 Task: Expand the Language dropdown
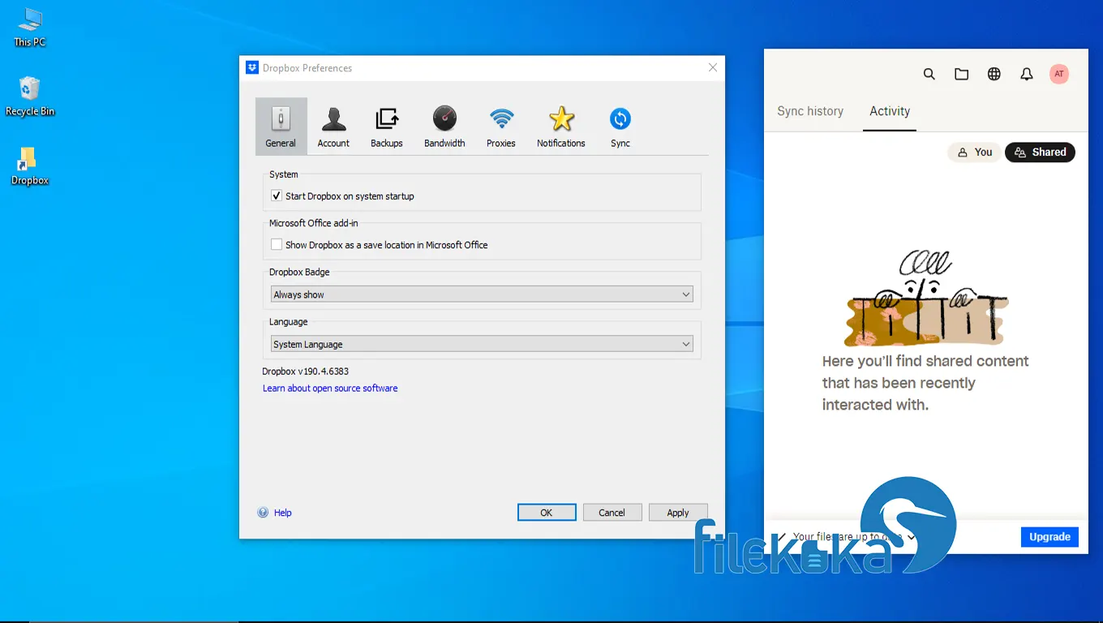pos(482,344)
